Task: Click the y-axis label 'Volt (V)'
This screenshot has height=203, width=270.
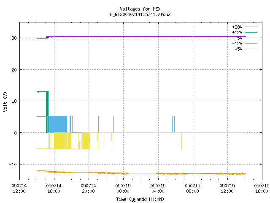Action: coord(5,101)
